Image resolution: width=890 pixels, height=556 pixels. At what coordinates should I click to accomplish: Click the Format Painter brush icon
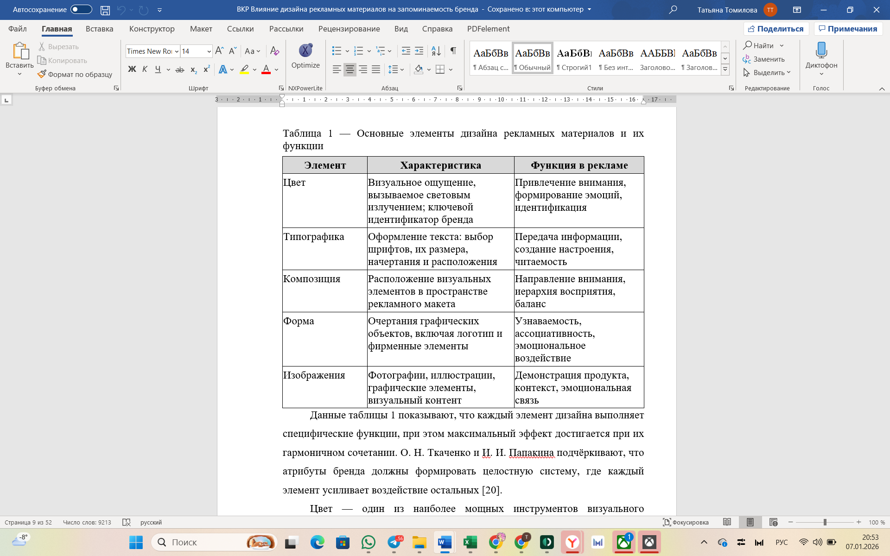42,74
